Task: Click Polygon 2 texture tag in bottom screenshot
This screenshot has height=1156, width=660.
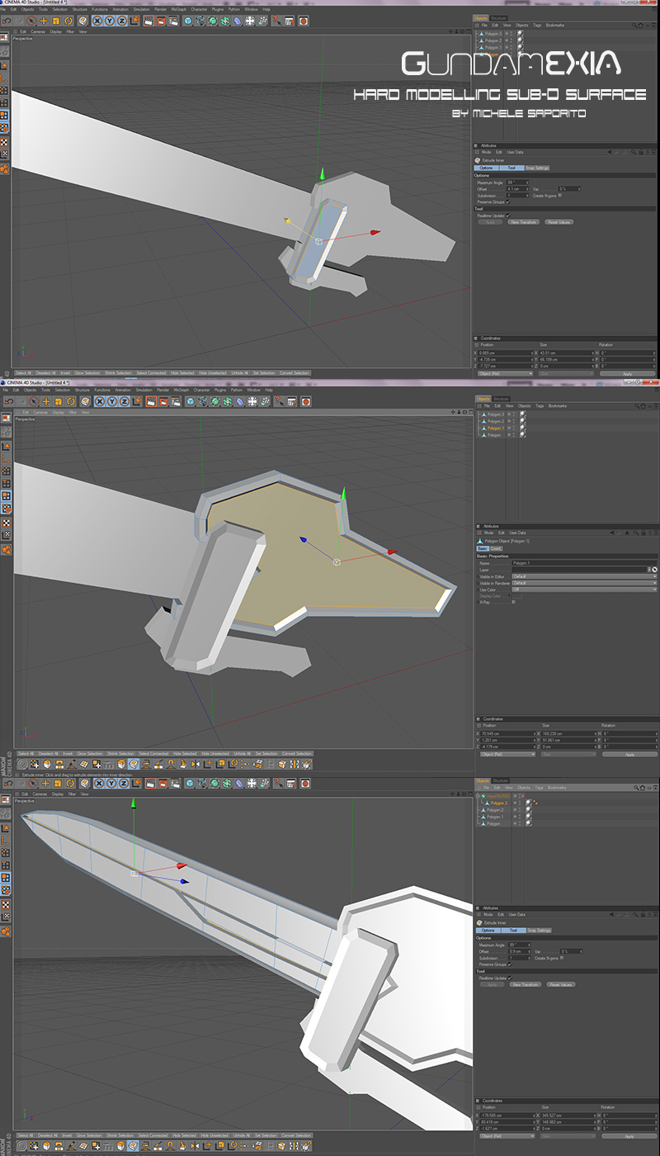Action: tap(529, 810)
